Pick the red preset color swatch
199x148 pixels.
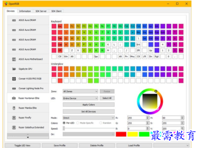tap(121, 134)
